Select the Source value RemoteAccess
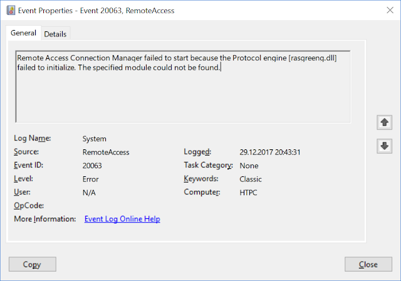Image resolution: width=401 pixels, height=281 pixels. (x=106, y=152)
